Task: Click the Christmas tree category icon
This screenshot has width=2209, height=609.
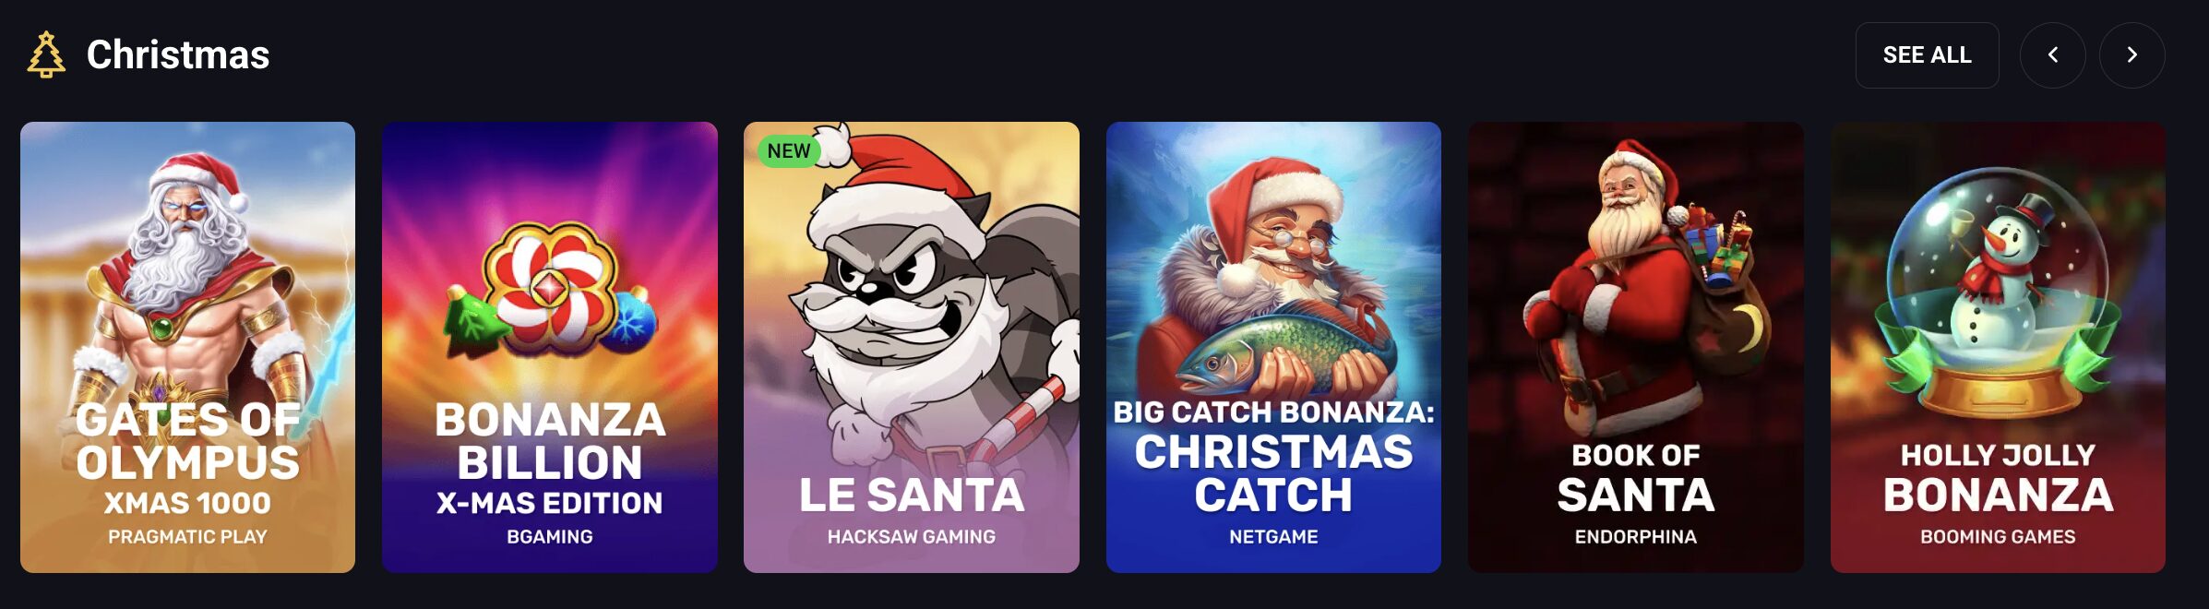Action: 46,54
